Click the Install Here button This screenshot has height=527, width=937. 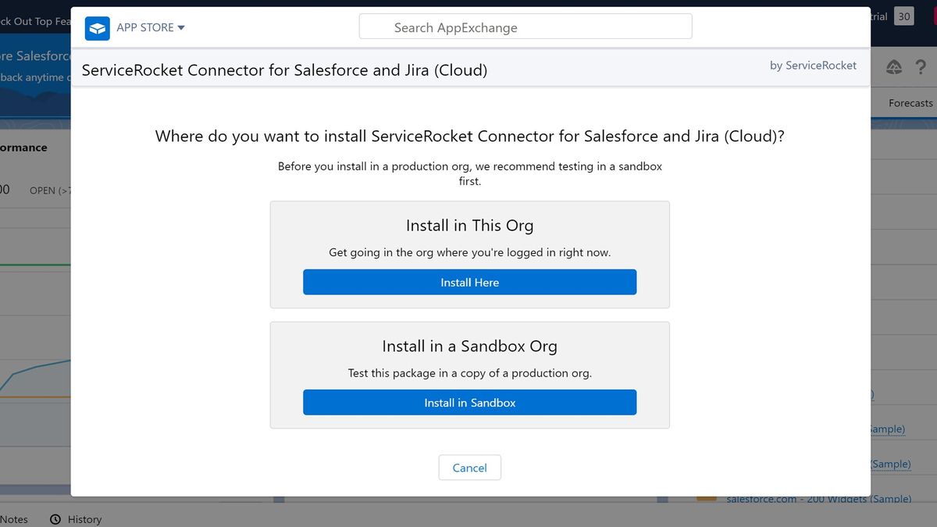click(x=469, y=282)
